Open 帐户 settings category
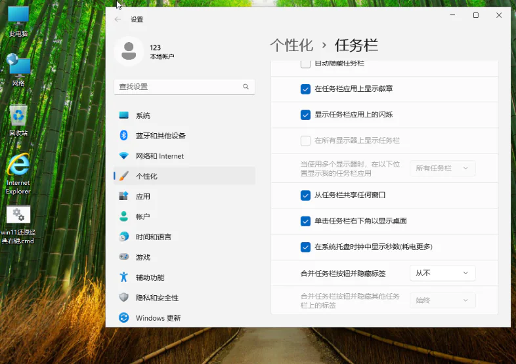The height and width of the screenshot is (364, 516). (x=184, y=216)
